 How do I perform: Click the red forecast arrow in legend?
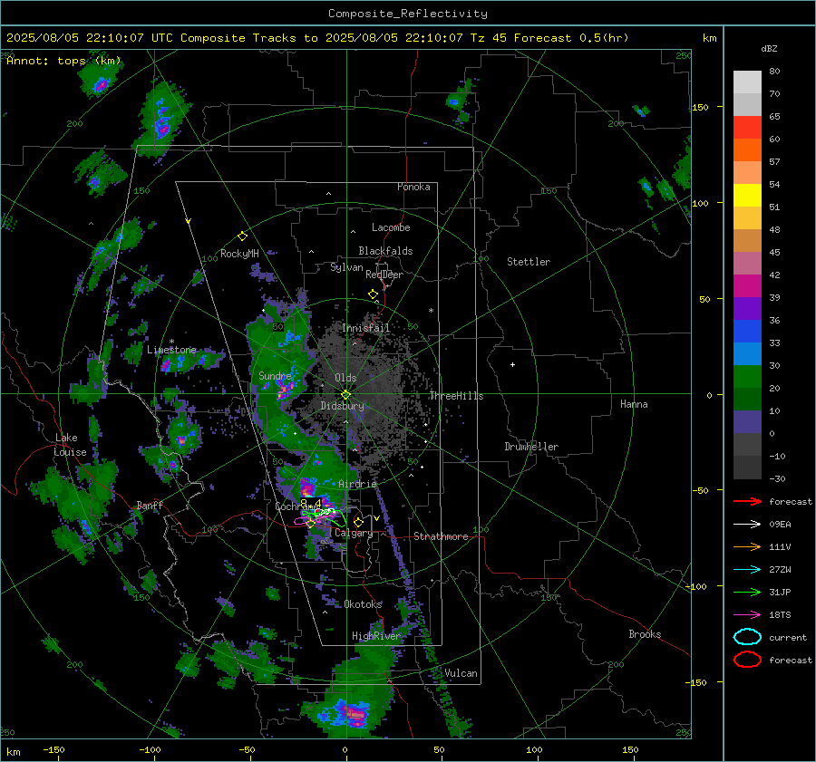pyautogui.click(x=747, y=501)
